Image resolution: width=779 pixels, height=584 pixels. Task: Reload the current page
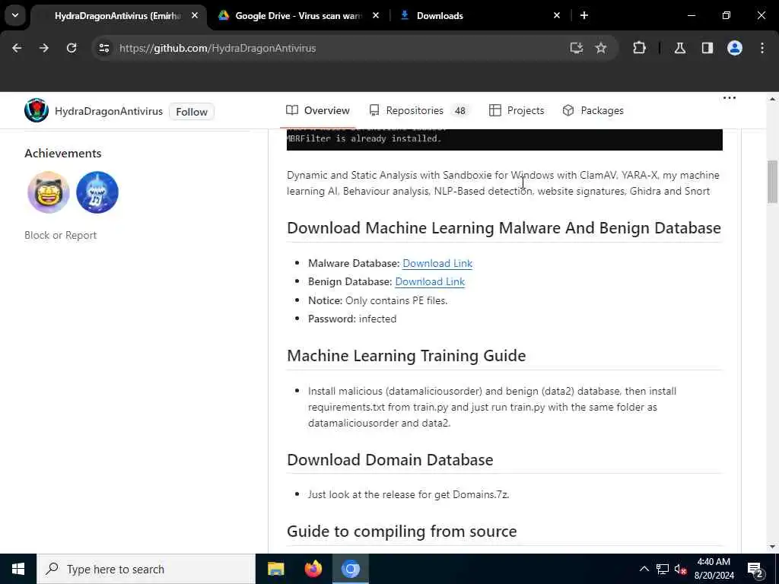pyautogui.click(x=72, y=48)
